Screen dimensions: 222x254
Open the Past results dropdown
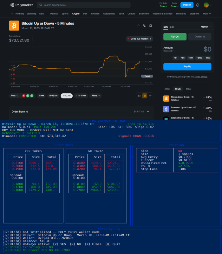click(14, 96)
